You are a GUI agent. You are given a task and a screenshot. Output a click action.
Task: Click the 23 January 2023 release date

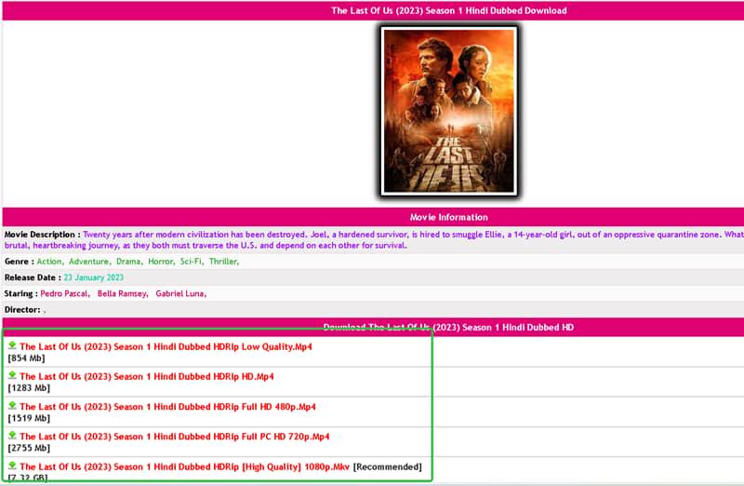(94, 277)
